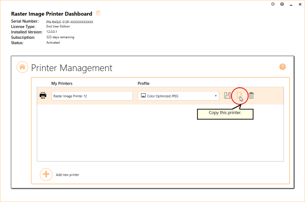The width and height of the screenshot is (305, 202).
Task: Click the Printer Management heading
Action: pos(72,68)
